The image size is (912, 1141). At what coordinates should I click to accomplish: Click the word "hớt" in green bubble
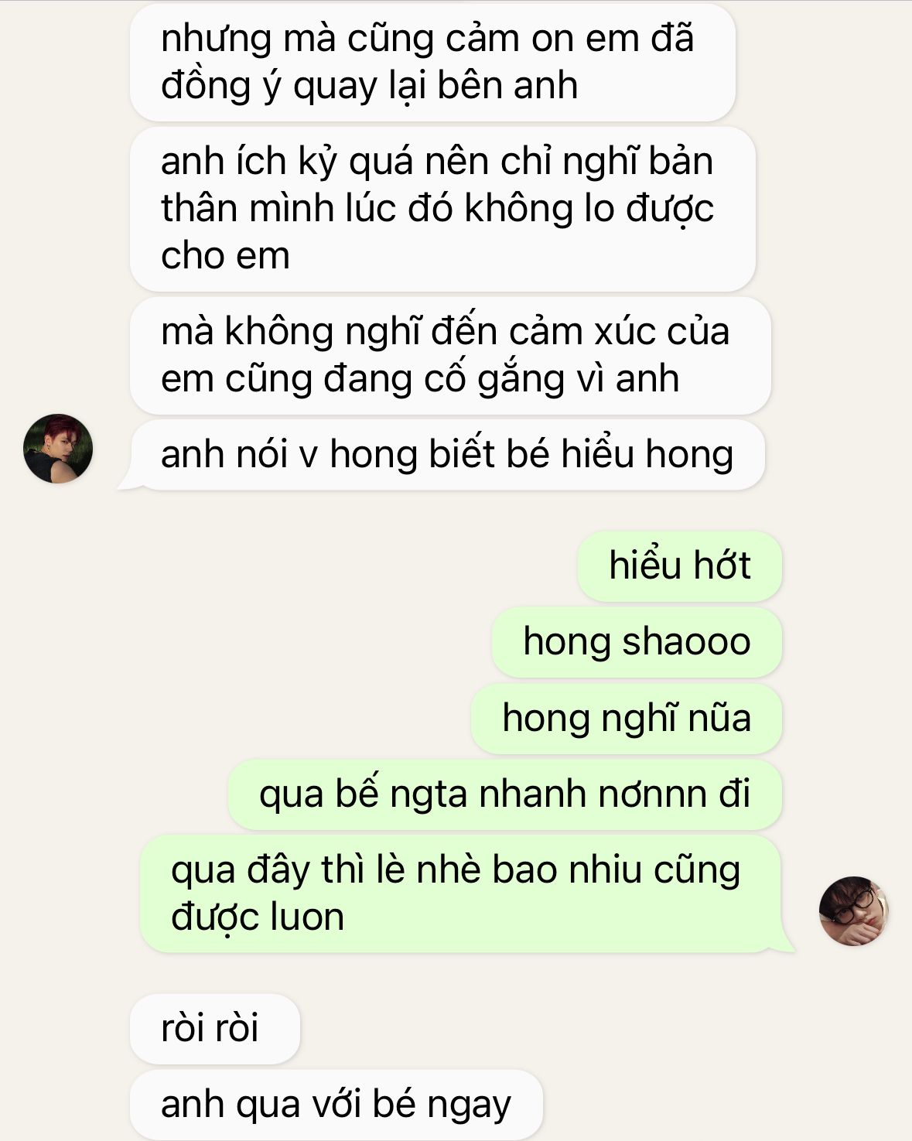[x=722, y=565]
